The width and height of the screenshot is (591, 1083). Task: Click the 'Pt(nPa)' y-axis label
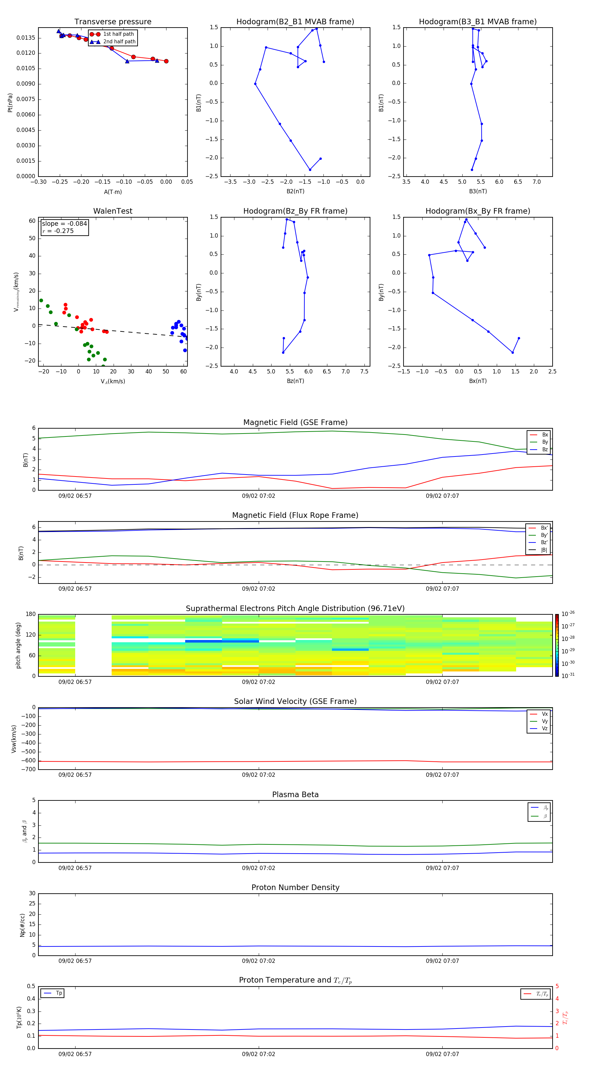(10, 102)
